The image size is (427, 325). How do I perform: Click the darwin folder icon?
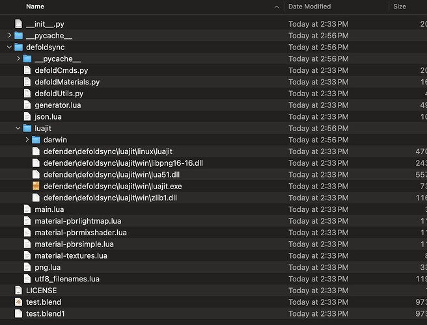tap(36, 140)
